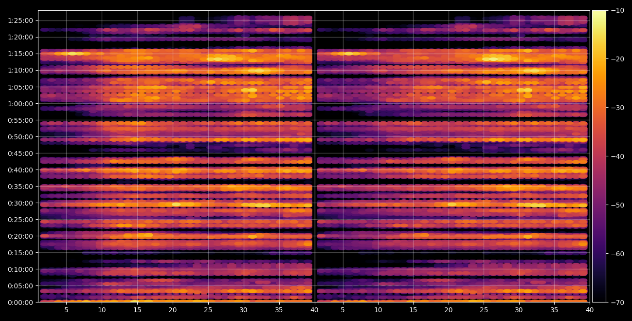Click the −70 colorbar value
This screenshot has height=321, width=632.
click(617, 302)
